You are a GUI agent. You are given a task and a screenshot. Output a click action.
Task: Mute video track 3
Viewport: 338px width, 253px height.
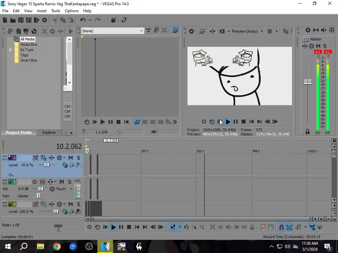tap(71, 204)
